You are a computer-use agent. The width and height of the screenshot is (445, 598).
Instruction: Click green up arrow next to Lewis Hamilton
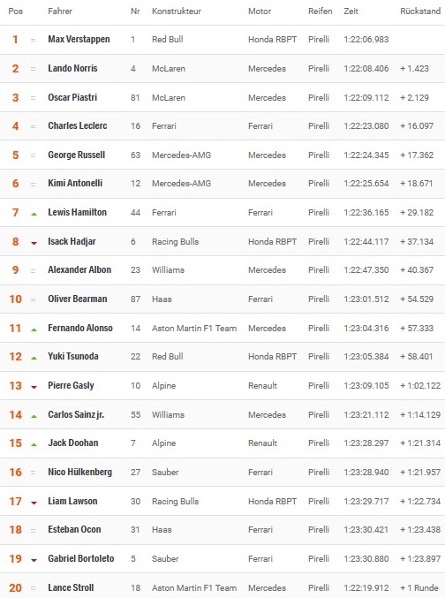tap(34, 215)
